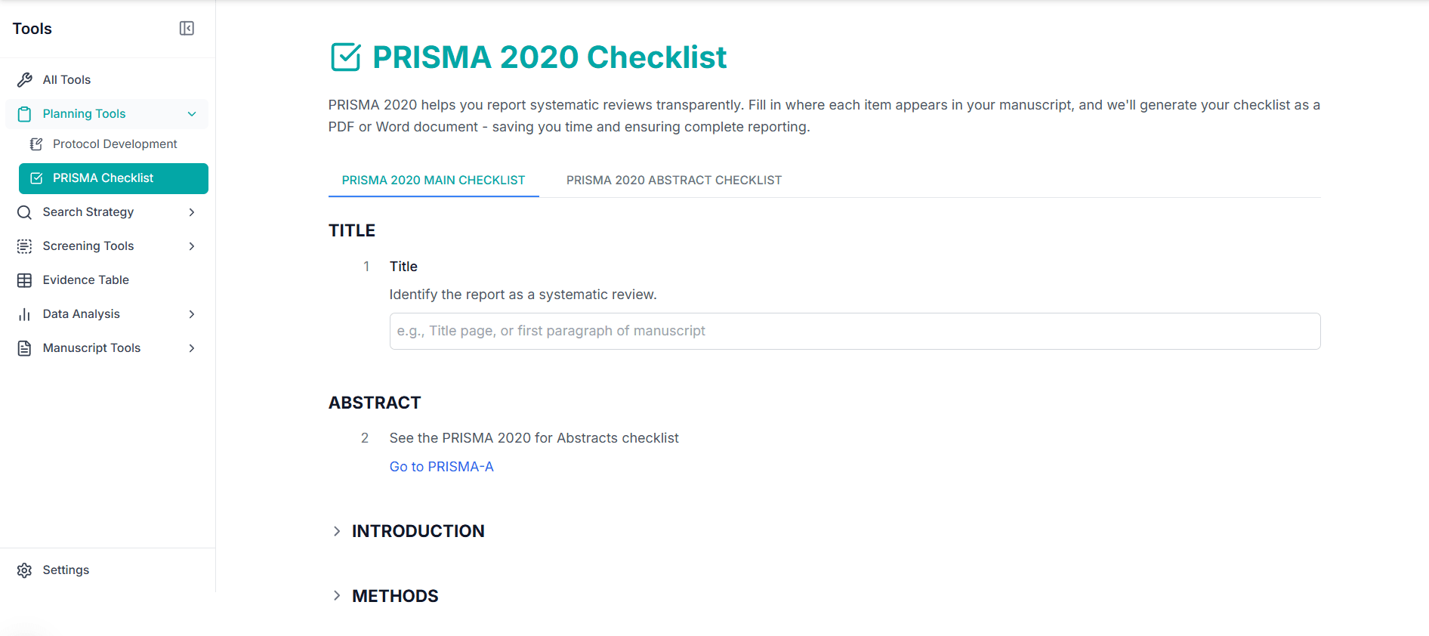
Task: Open Settings via the gear icon
Action: tap(25, 570)
